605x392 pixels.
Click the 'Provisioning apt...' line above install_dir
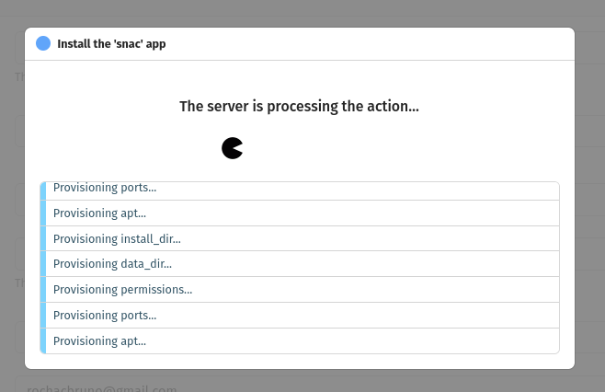point(99,213)
